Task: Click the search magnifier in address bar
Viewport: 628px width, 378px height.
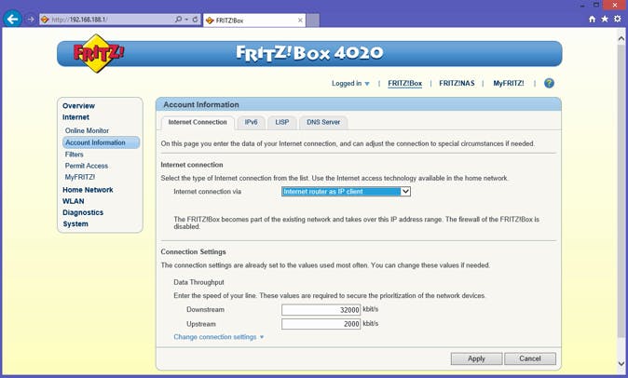Action: click(x=179, y=20)
